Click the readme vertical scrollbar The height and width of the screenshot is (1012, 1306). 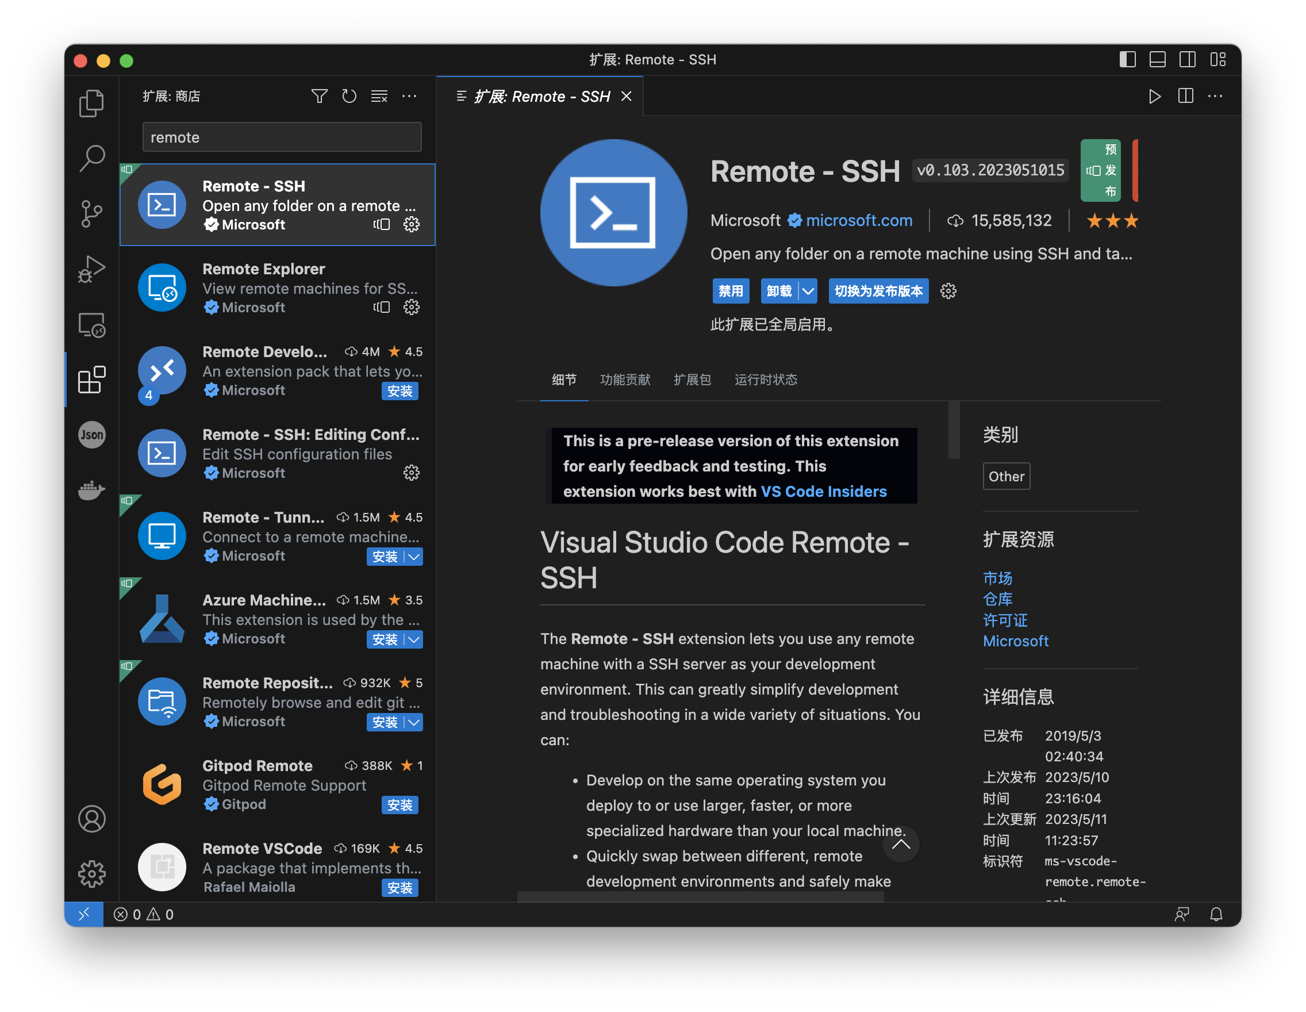click(954, 431)
